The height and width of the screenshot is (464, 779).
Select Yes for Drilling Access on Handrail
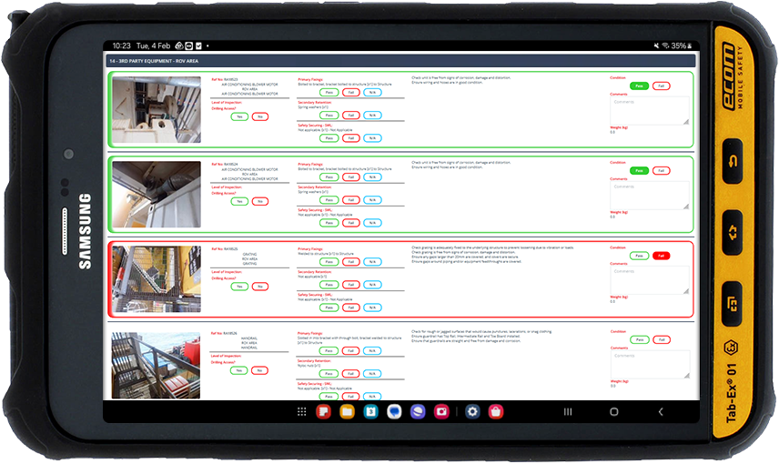(239, 370)
